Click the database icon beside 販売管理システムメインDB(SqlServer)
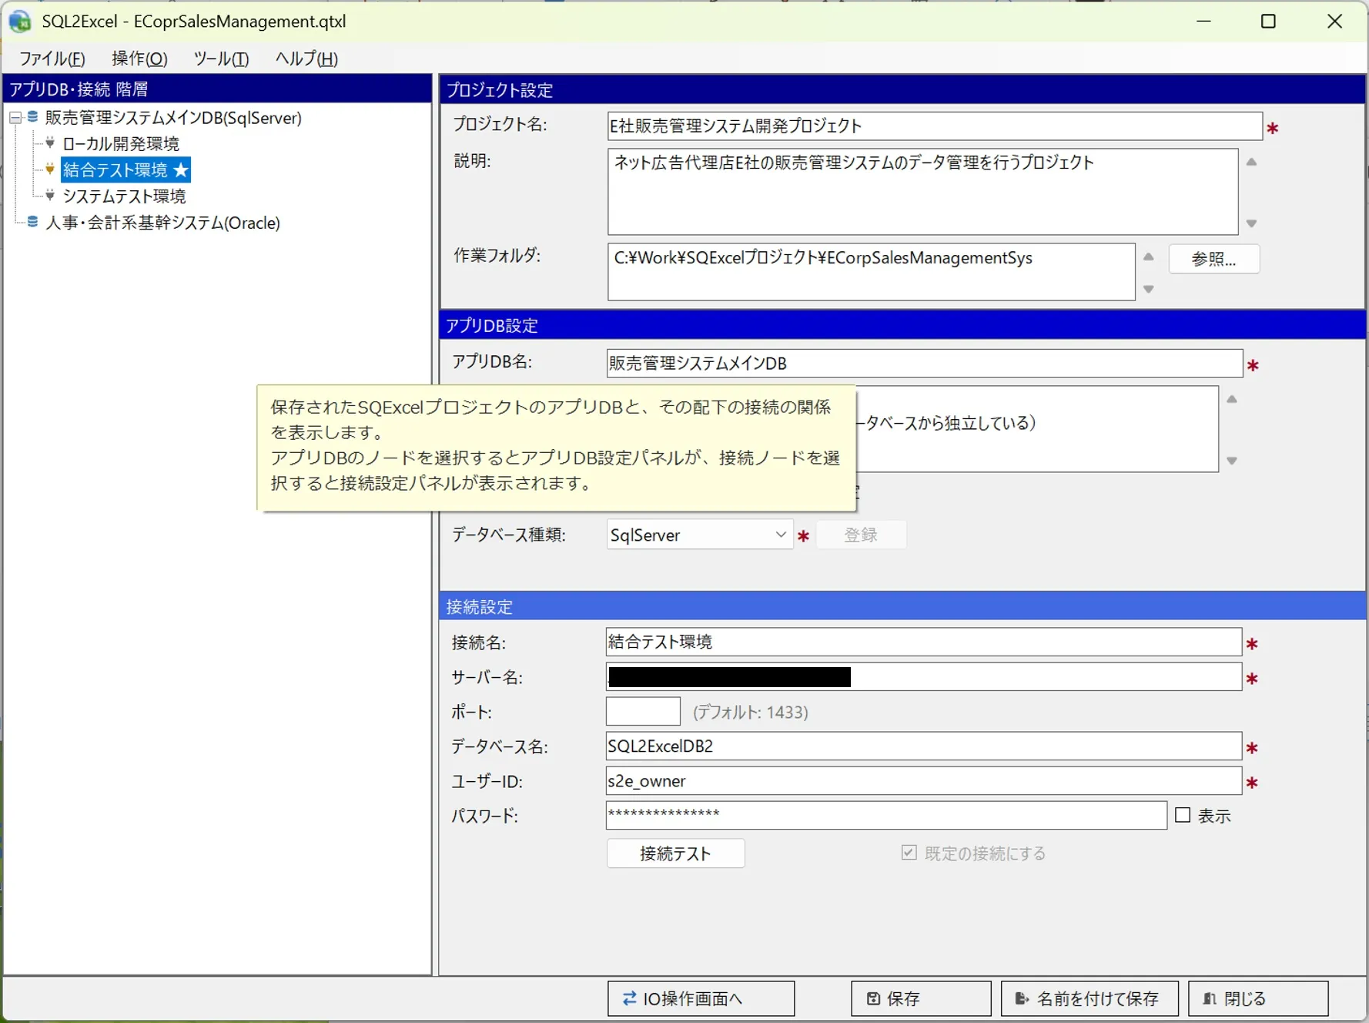The height and width of the screenshot is (1023, 1369). pos(32,117)
